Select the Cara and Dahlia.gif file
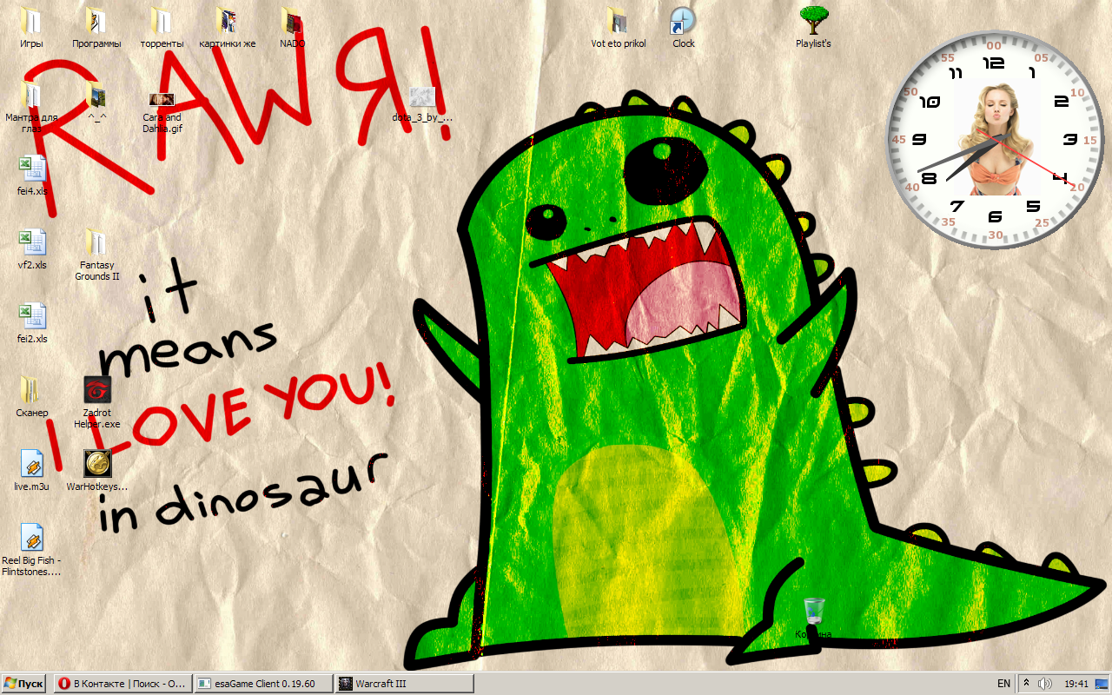Screen dimensions: 1112x695 [x=162, y=98]
